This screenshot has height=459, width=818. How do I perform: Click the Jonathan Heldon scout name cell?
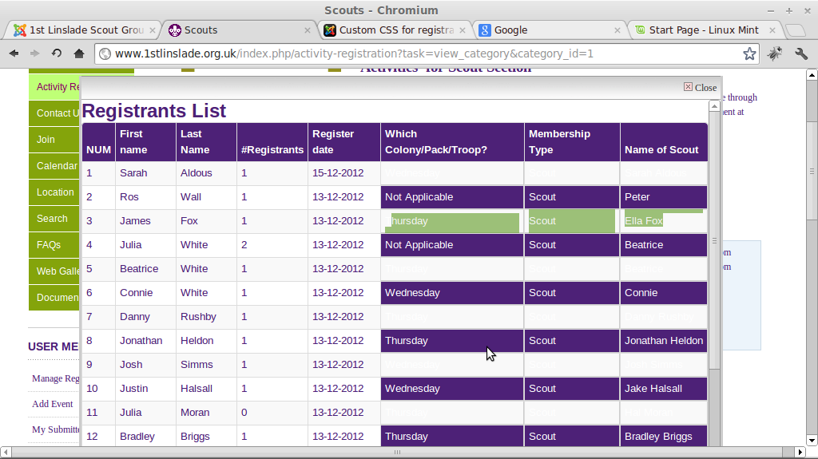pyautogui.click(x=664, y=341)
